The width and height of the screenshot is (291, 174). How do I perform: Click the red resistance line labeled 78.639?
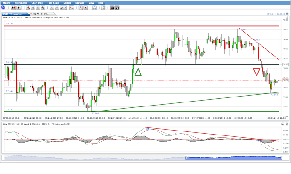click(141, 26)
